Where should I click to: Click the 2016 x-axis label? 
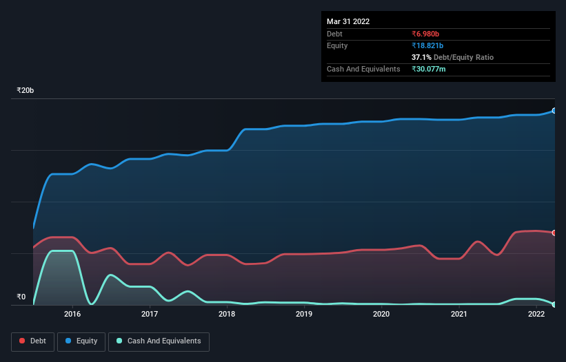coord(72,314)
